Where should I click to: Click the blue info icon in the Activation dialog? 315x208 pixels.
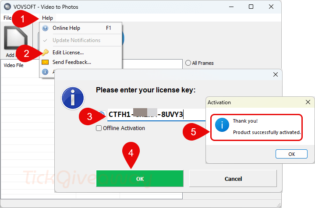pos(222,125)
